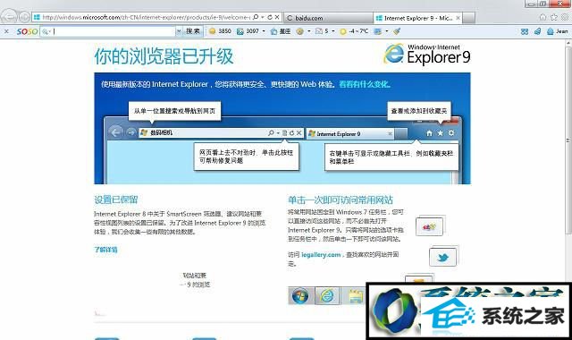This screenshot has width=572, height=340.
Task: Click the 单击一次即可访问常用网站 heading
Action: point(341,200)
